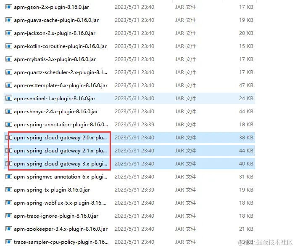Click the date of apm-trace-ignore-plugin row
The height and width of the screenshot is (248, 295).
click(x=134, y=216)
